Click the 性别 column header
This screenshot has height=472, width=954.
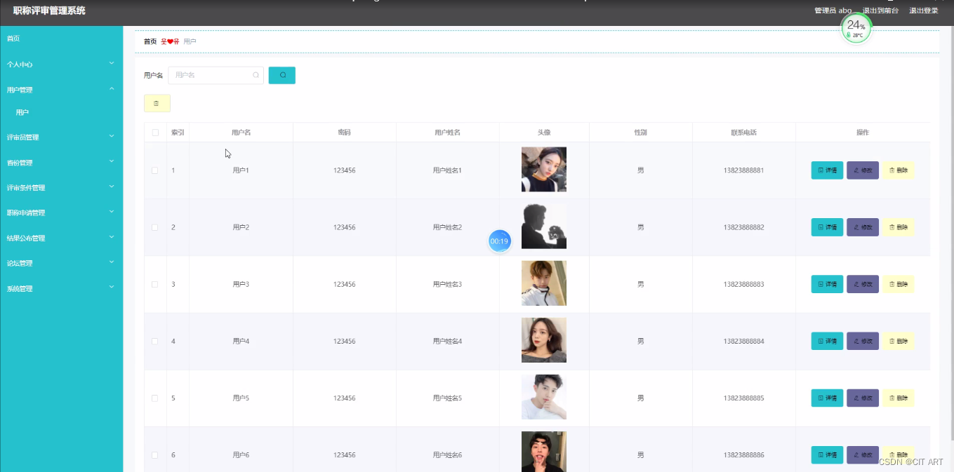click(640, 133)
